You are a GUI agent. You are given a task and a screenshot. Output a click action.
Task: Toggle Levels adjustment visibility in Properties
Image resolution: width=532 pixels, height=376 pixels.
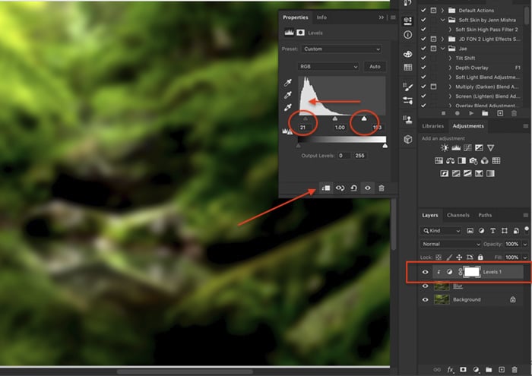click(368, 188)
